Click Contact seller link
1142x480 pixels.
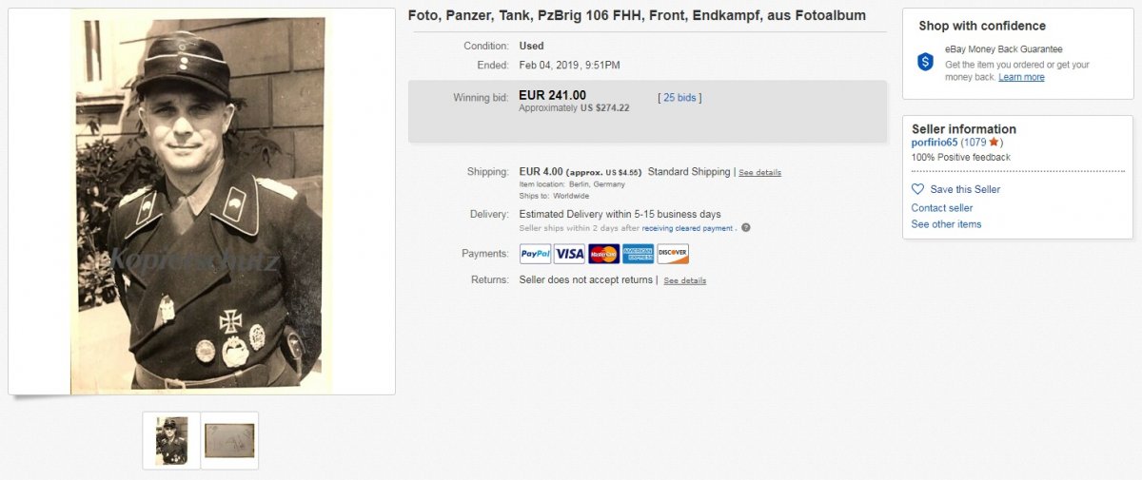click(x=941, y=208)
